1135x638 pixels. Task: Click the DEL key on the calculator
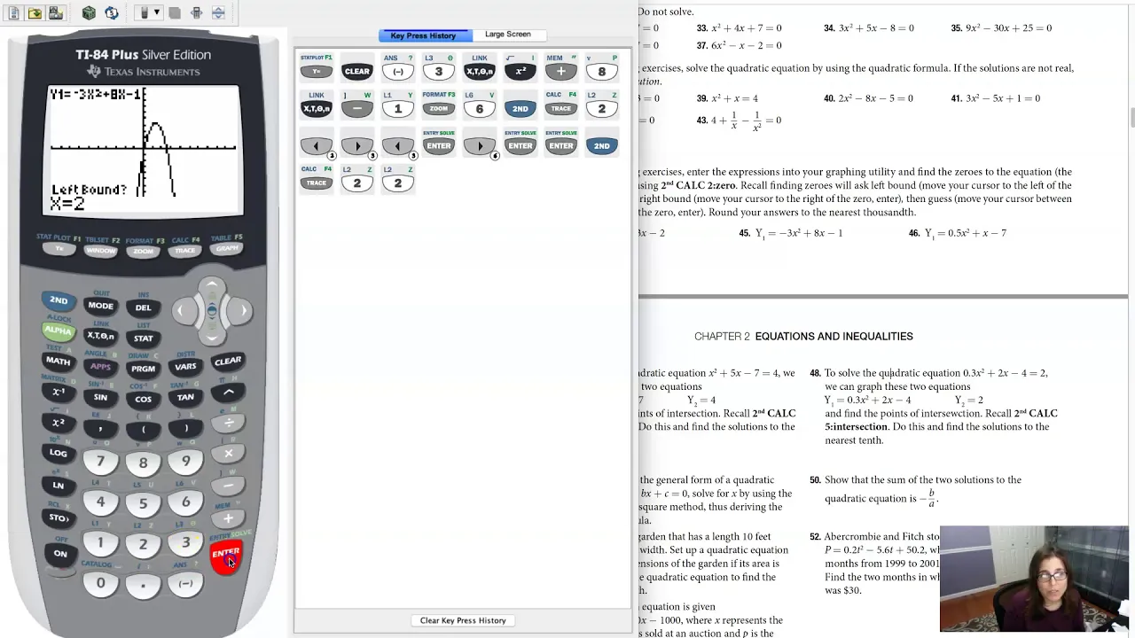(143, 307)
